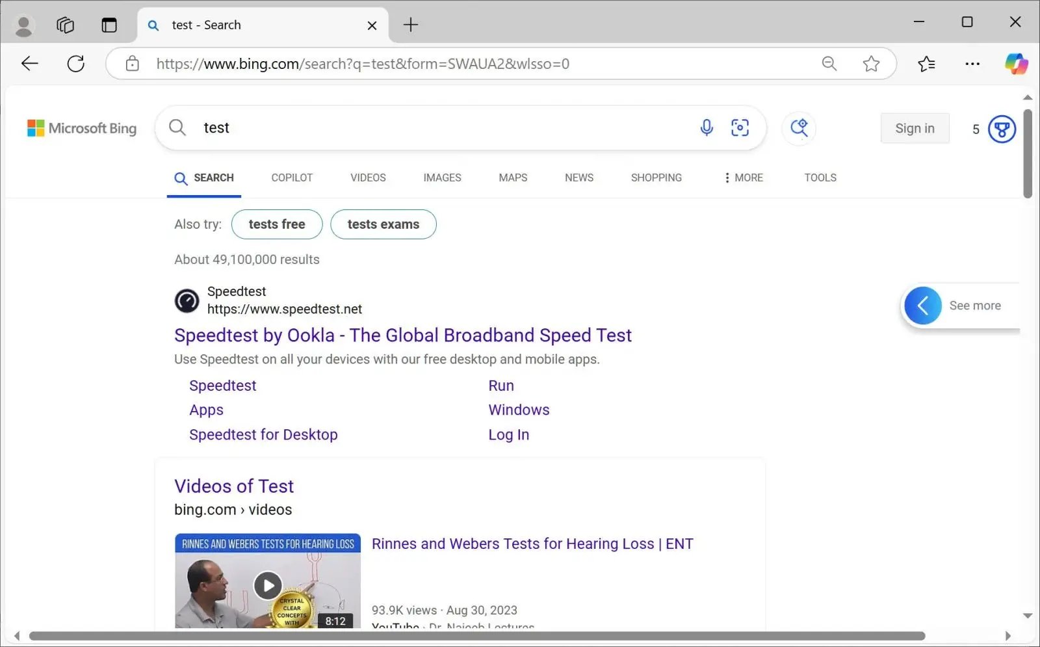Open the favorites list icon

[x=926, y=64]
